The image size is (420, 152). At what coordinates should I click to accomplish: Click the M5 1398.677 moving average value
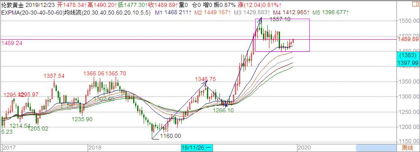click(330, 12)
